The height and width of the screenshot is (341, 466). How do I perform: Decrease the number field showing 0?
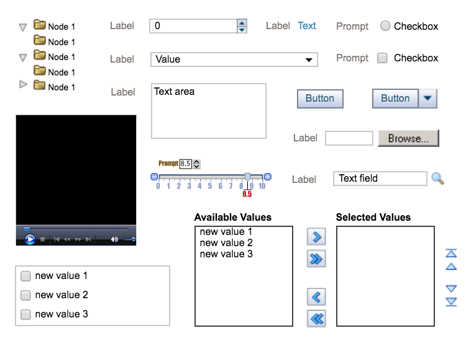pos(242,30)
